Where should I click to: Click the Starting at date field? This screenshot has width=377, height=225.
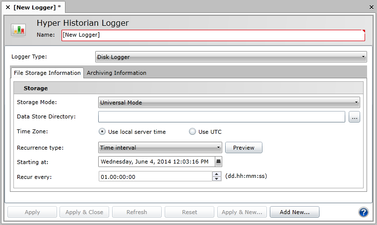click(157, 162)
